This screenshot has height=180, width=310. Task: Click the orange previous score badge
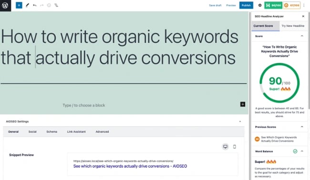257,139
